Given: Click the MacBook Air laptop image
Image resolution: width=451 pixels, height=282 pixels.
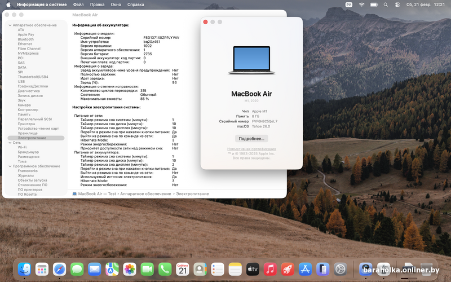Looking at the screenshot, I should 251,61.
